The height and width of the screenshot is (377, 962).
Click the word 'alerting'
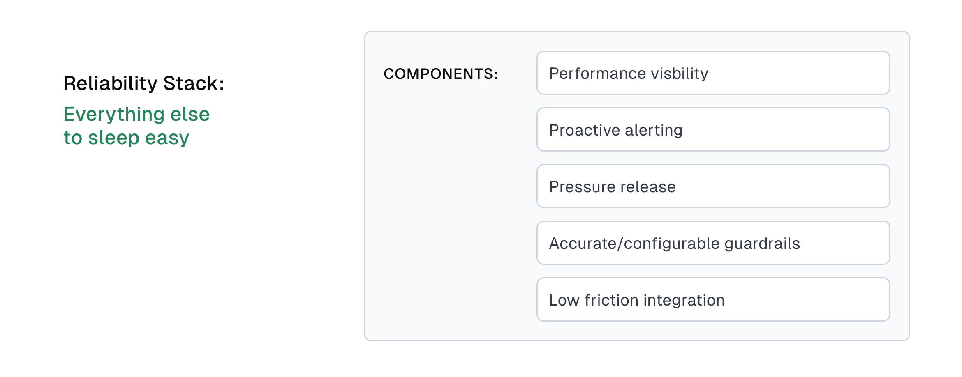(x=654, y=130)
